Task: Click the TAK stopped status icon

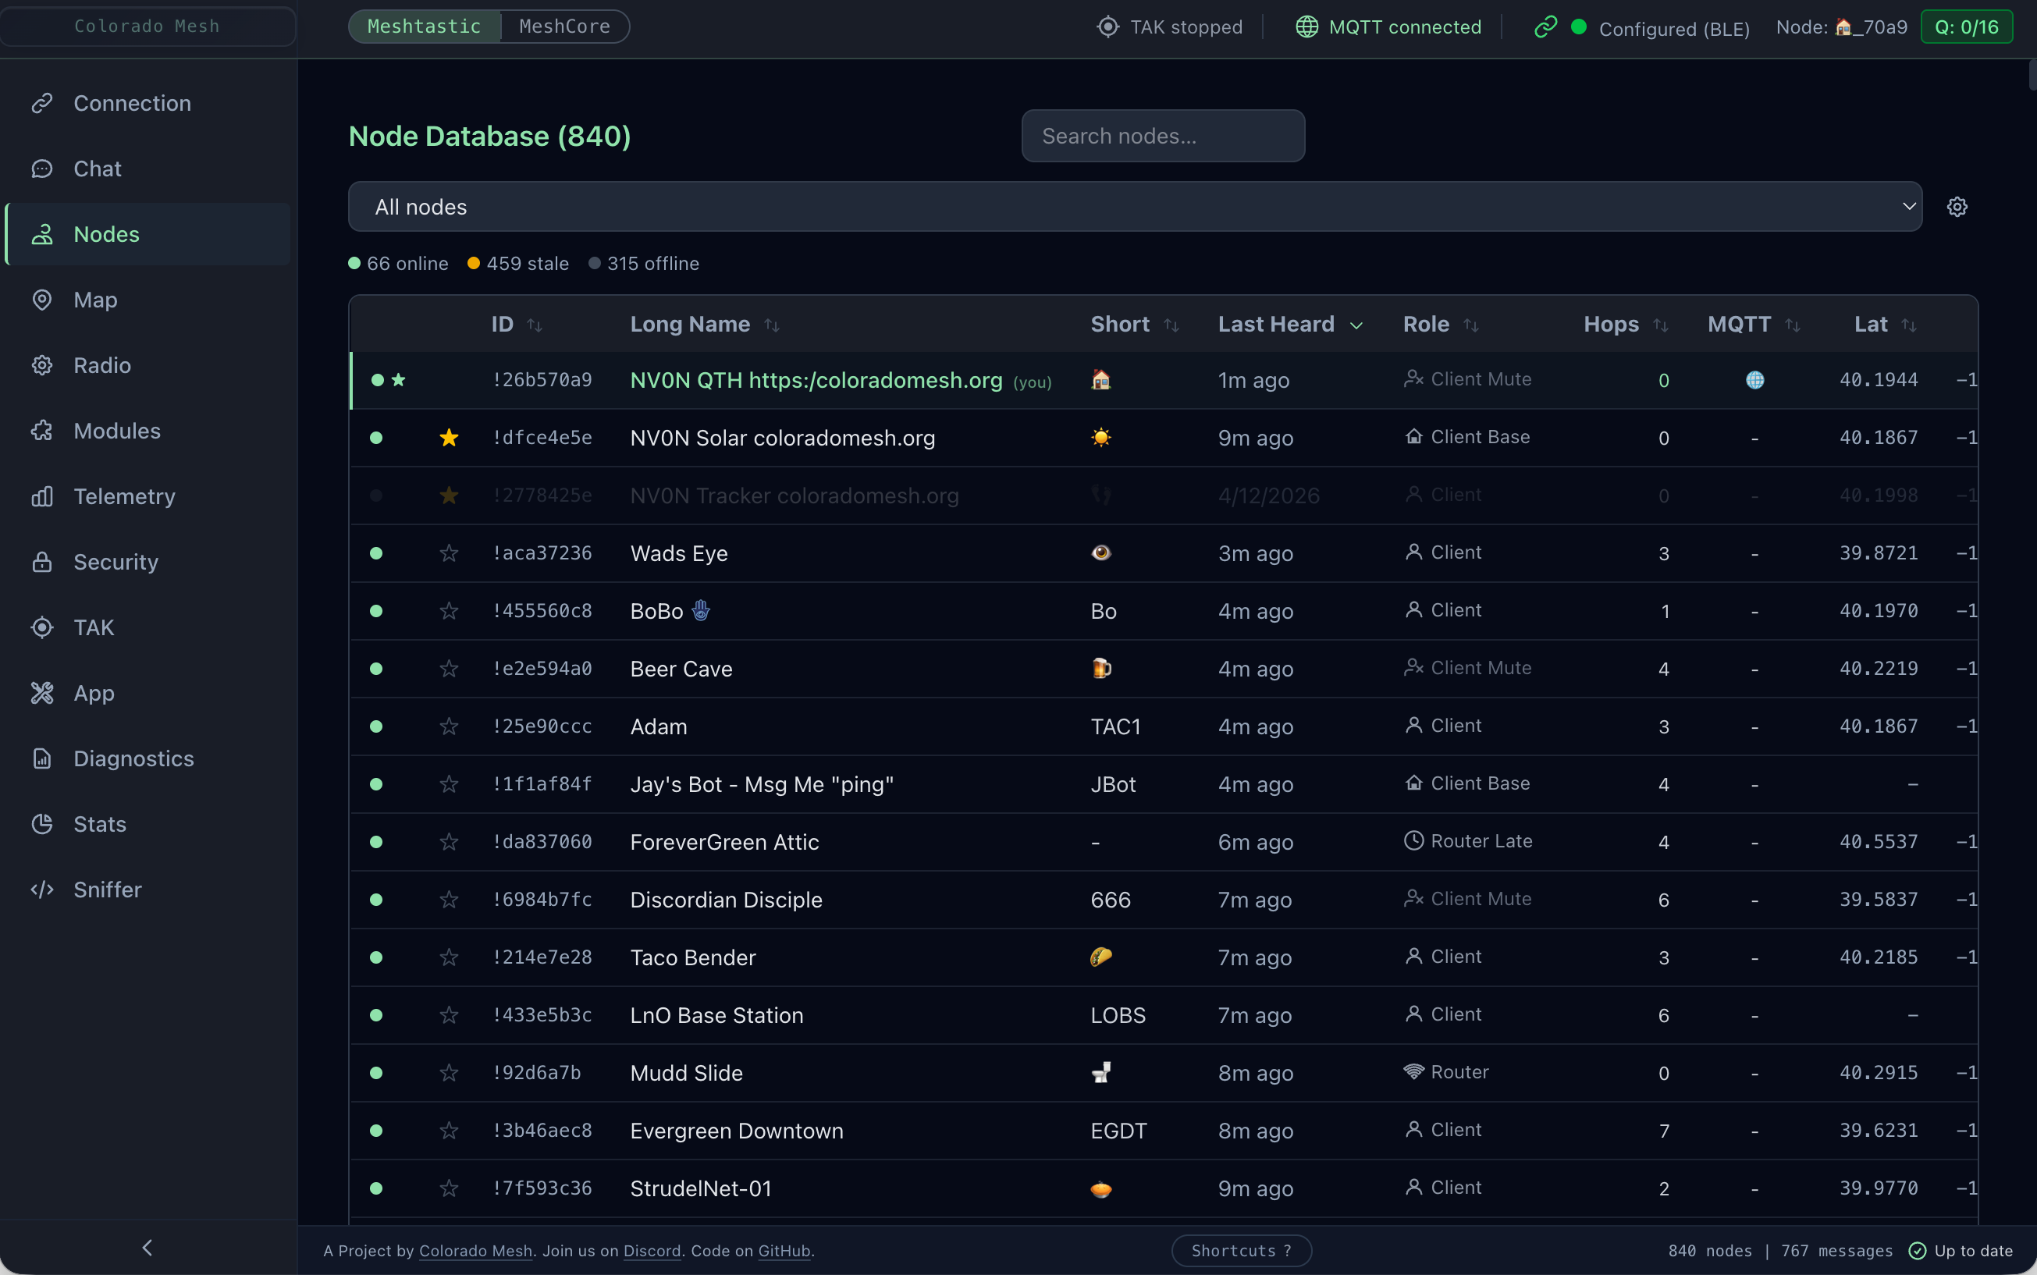Action: pyautogui.click(x=1108, y=27)
